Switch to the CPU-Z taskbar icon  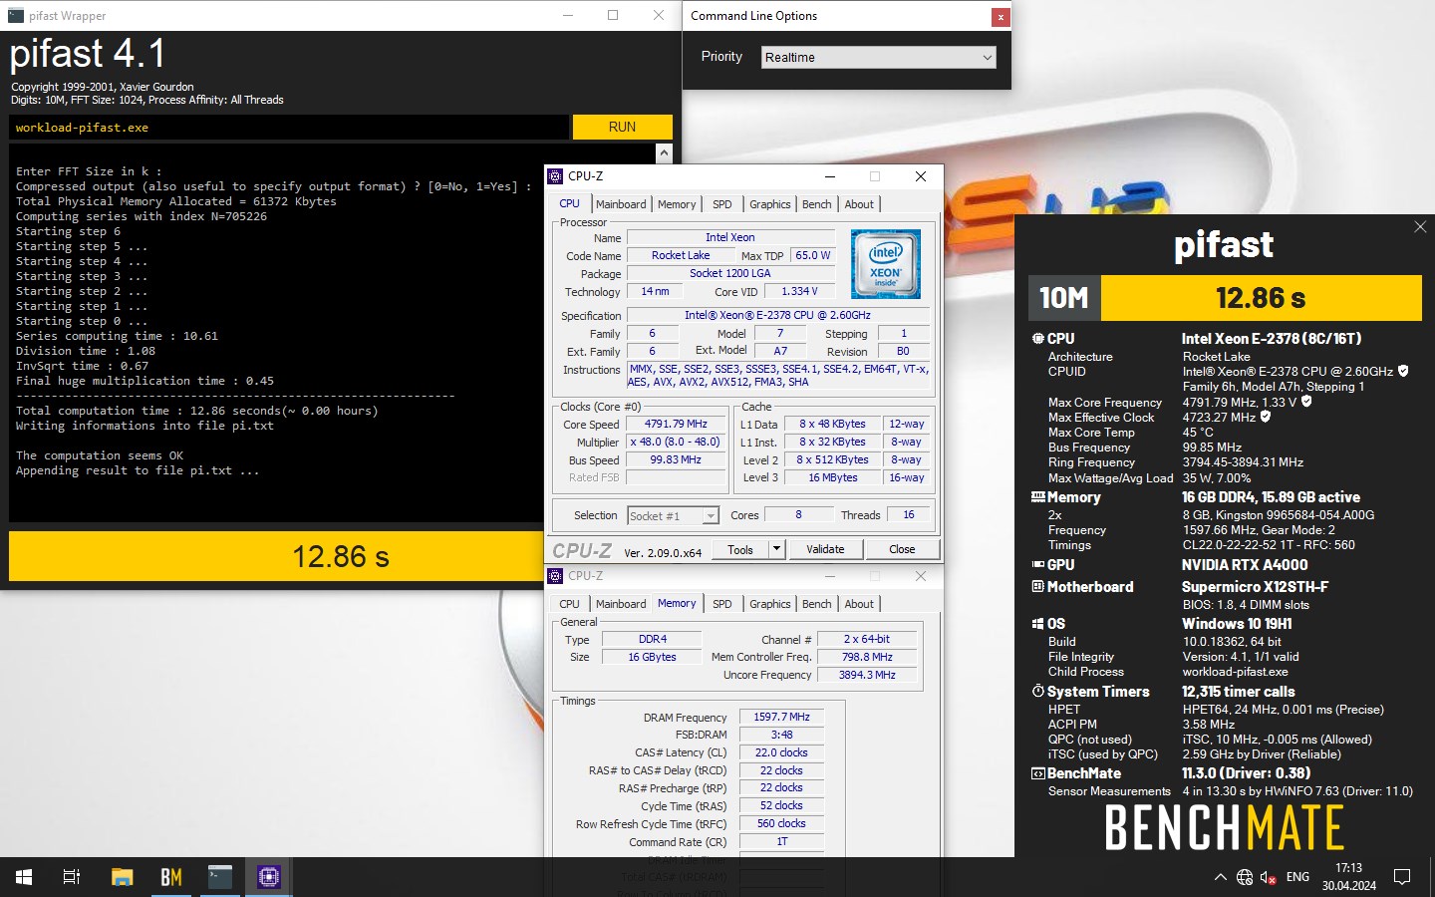(x=269, y=877)
